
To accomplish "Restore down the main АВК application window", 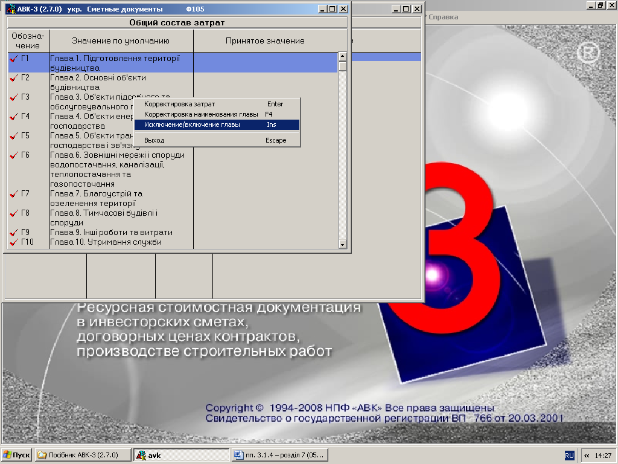I will coord(600,5).
